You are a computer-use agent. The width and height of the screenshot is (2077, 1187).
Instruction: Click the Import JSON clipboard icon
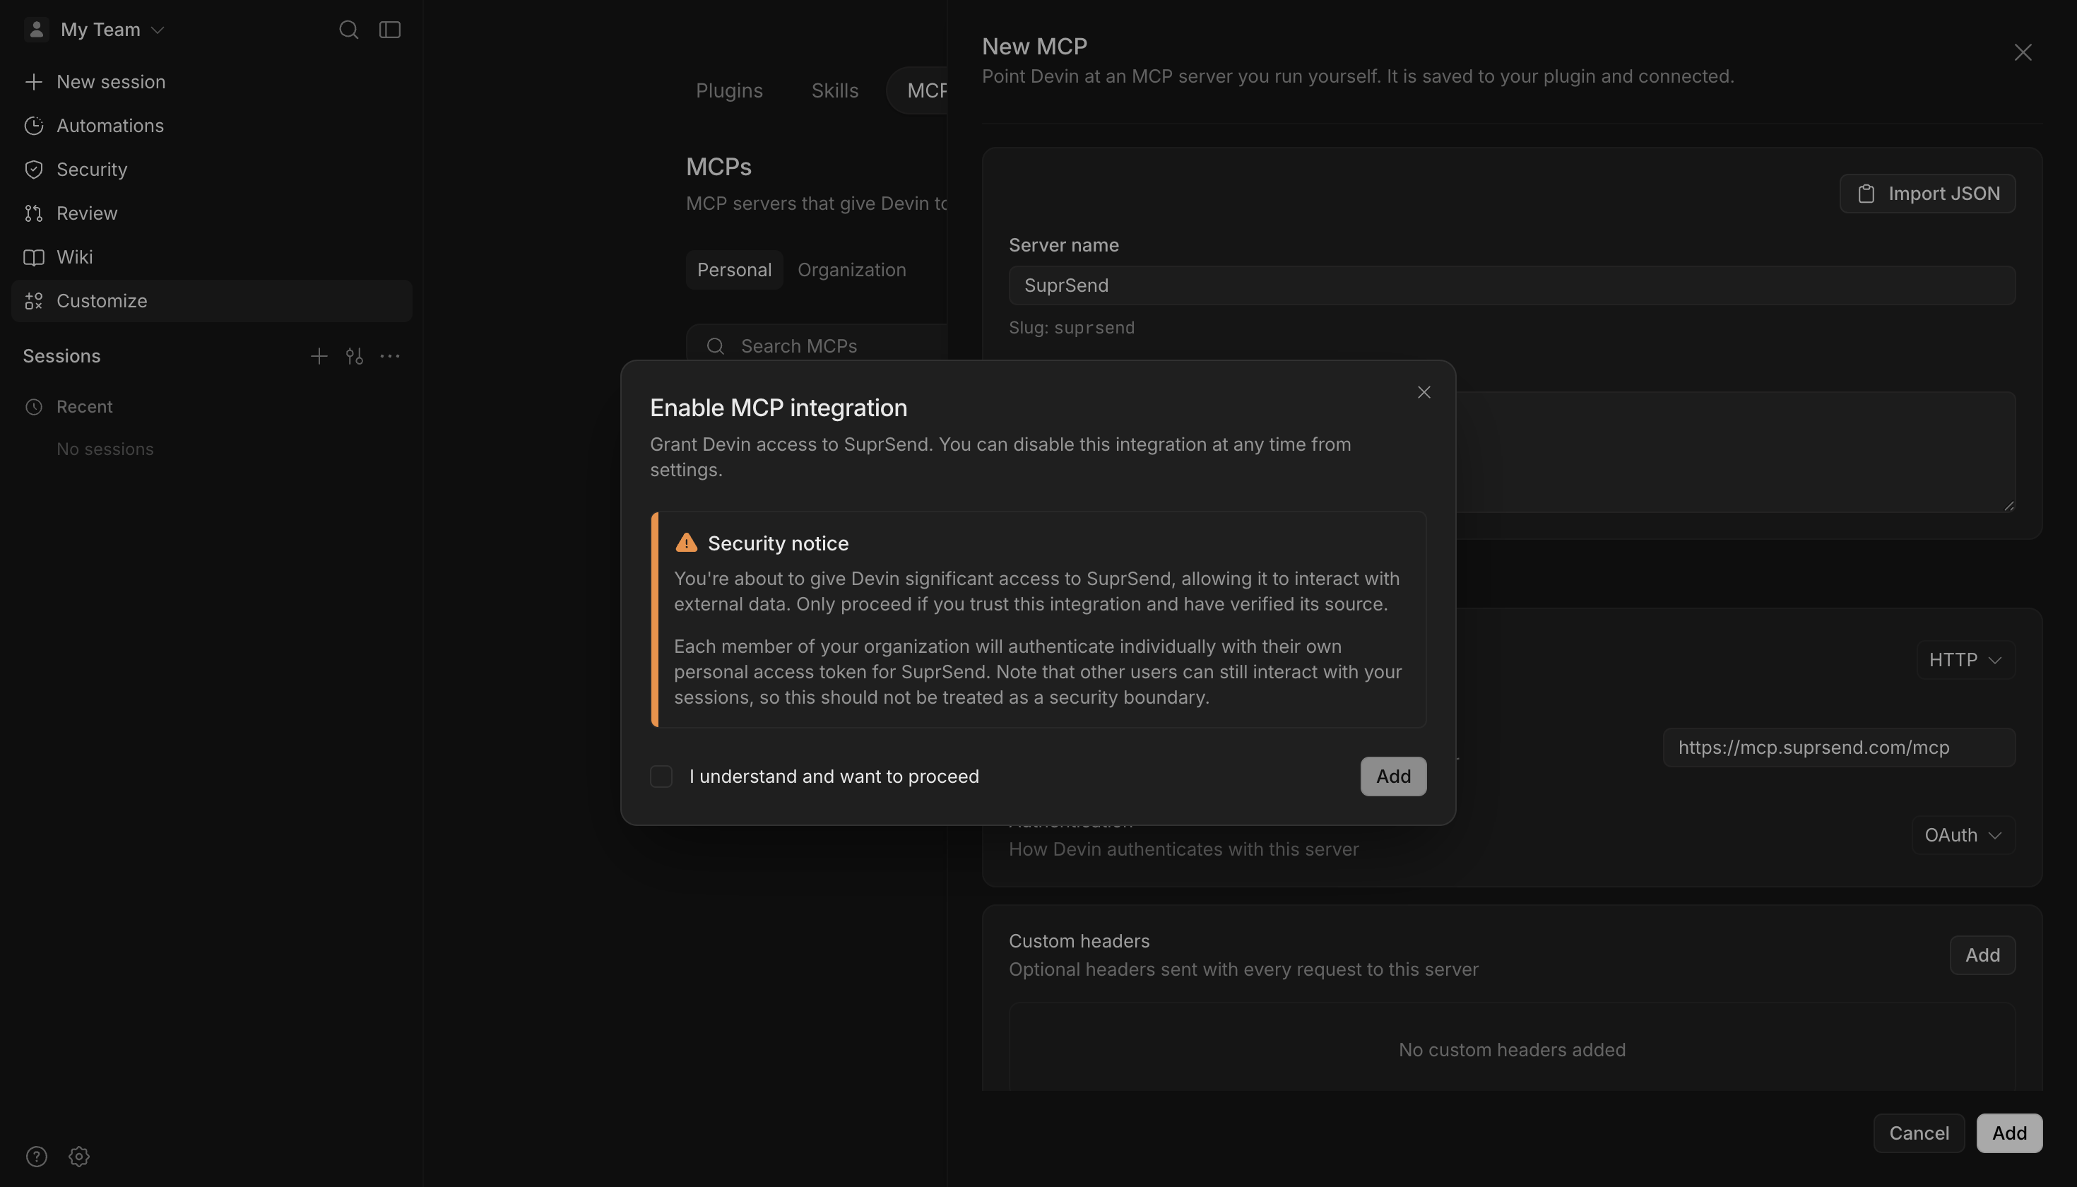click(1866, 194)
